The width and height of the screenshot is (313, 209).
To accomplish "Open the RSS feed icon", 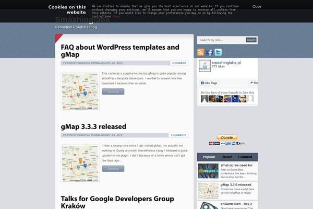I will (x=201, y=52).
